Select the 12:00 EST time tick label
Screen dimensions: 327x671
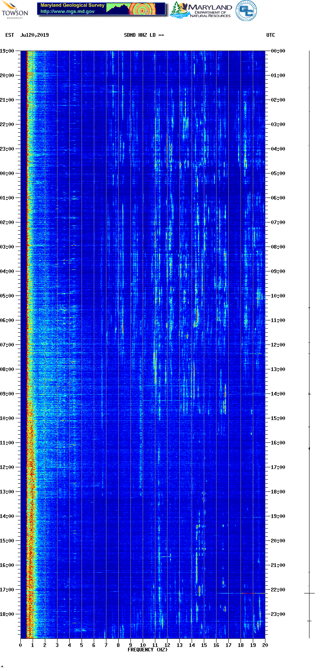click(x=7, y=467)
